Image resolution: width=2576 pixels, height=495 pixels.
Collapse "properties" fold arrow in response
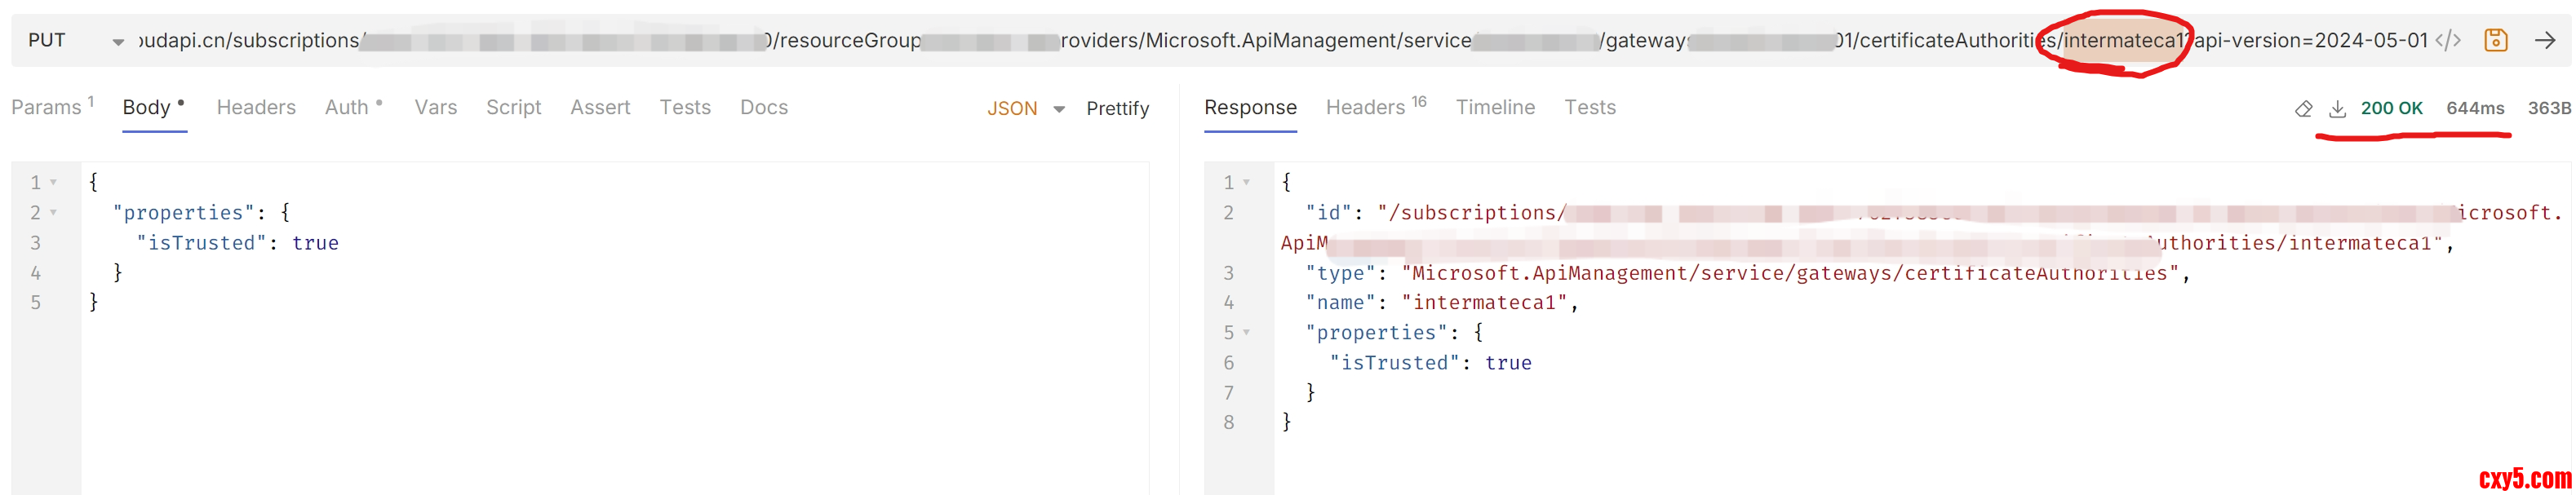pyautogui.click(x=1247, y=333)
